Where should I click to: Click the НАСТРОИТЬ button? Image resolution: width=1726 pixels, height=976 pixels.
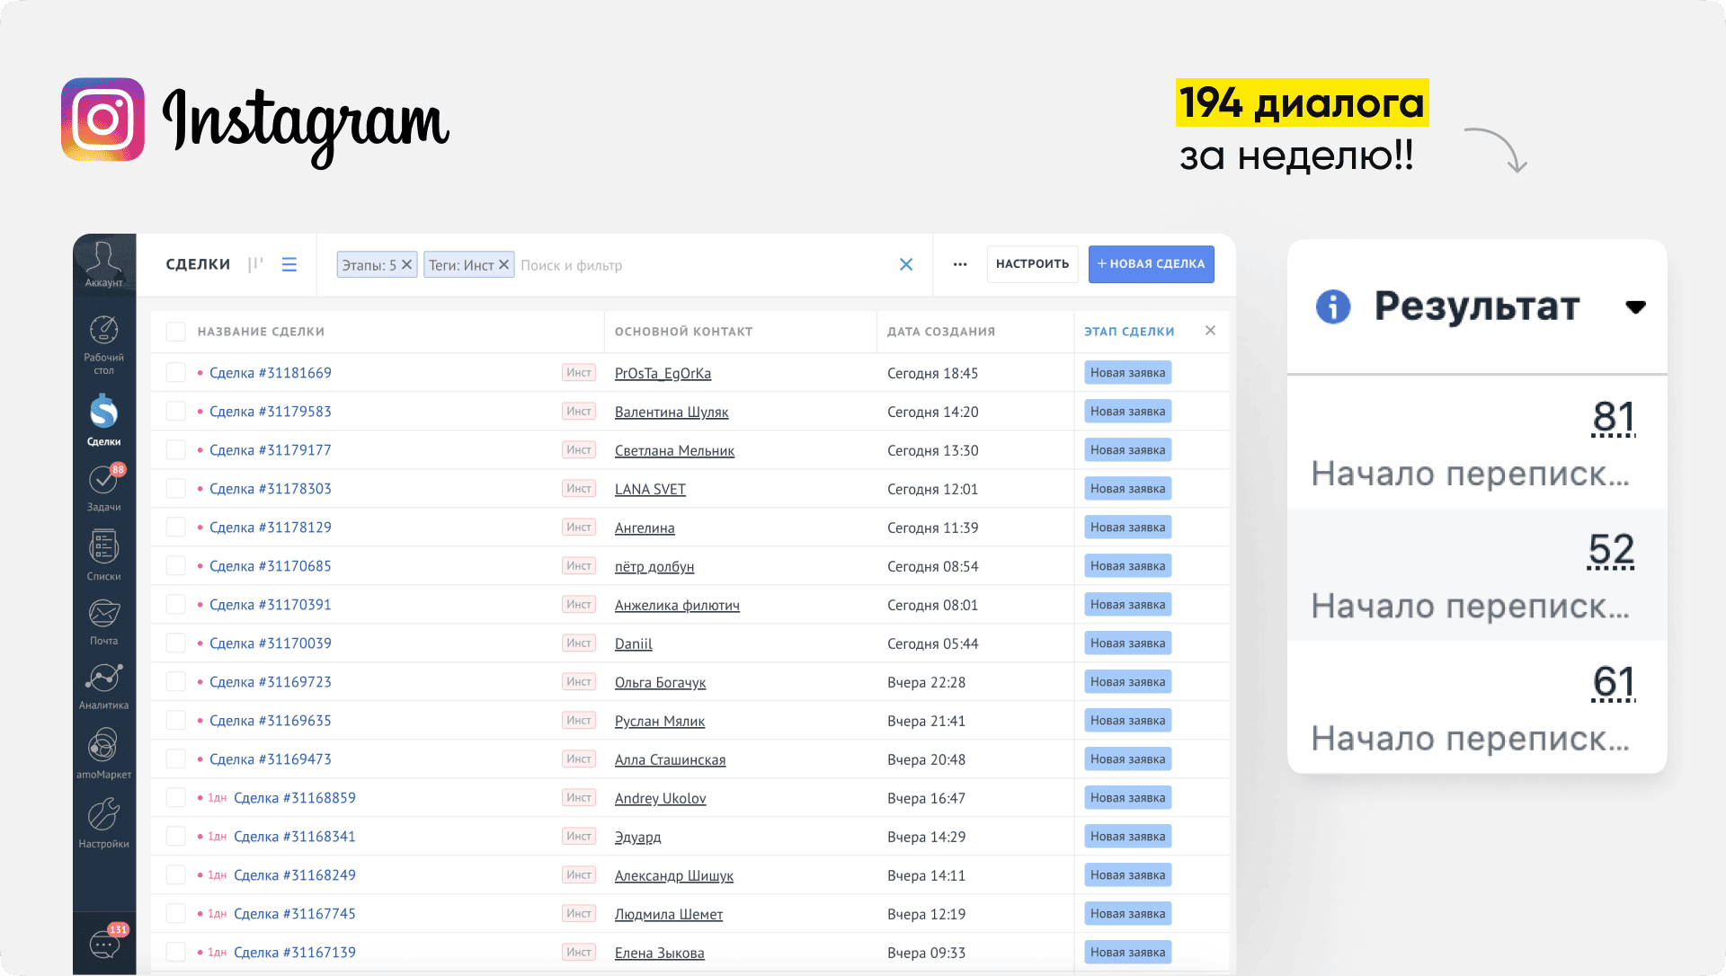[1032, 264]
